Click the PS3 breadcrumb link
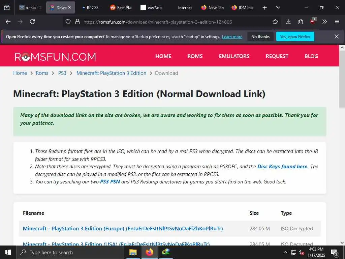 pos(62,73)
